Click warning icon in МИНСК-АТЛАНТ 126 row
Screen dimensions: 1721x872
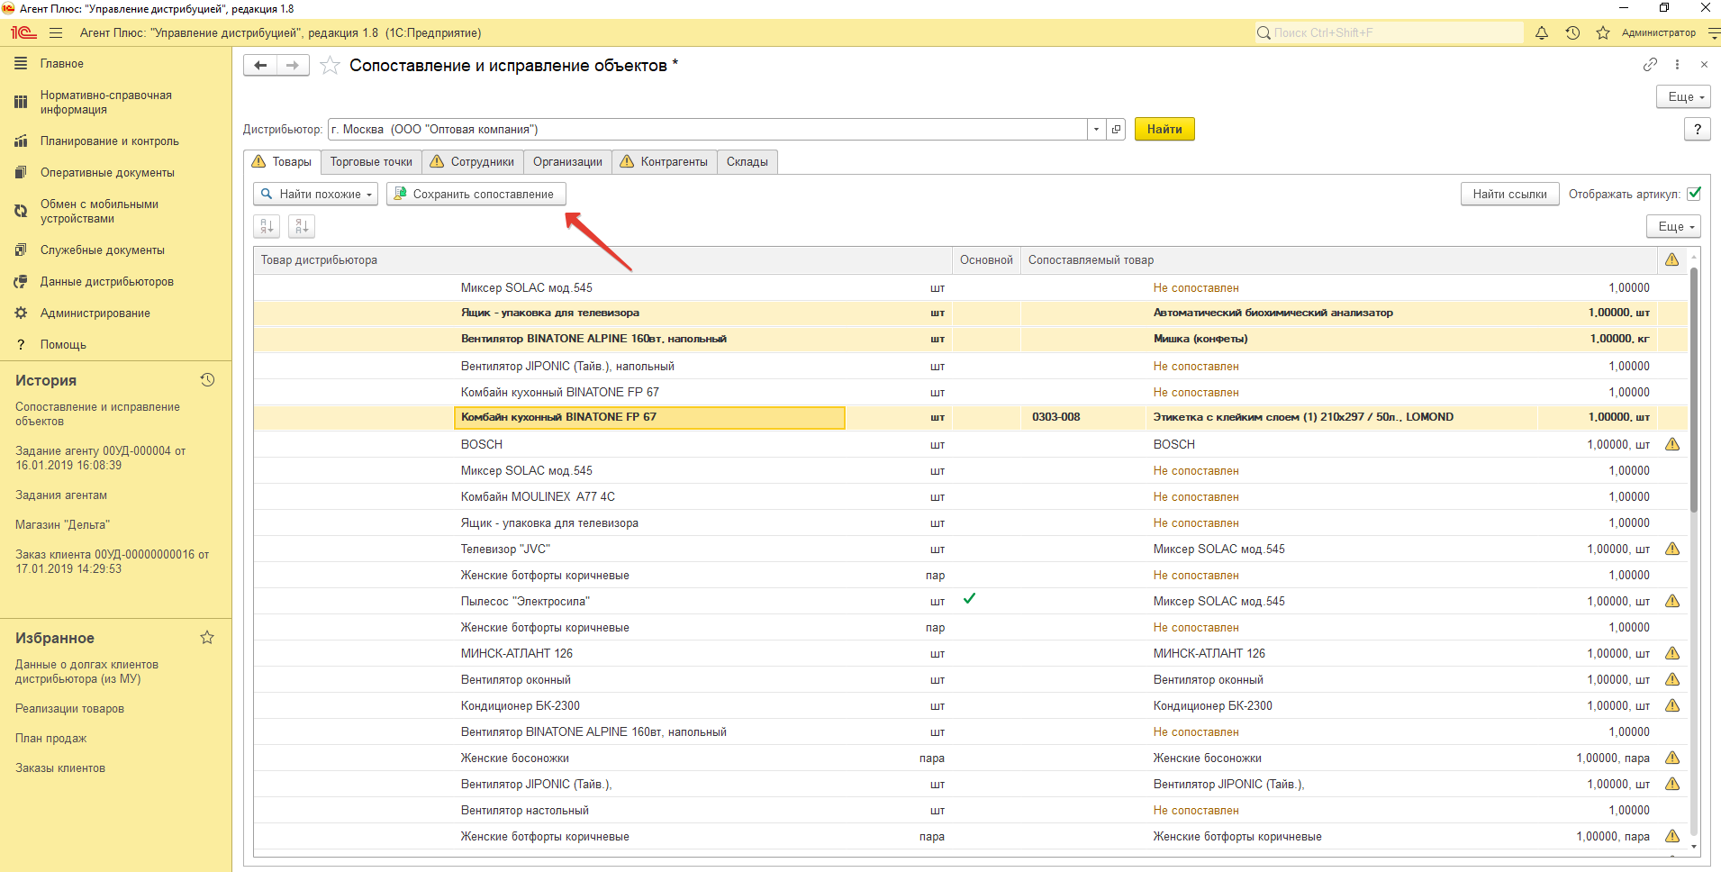pos(1672,653)
